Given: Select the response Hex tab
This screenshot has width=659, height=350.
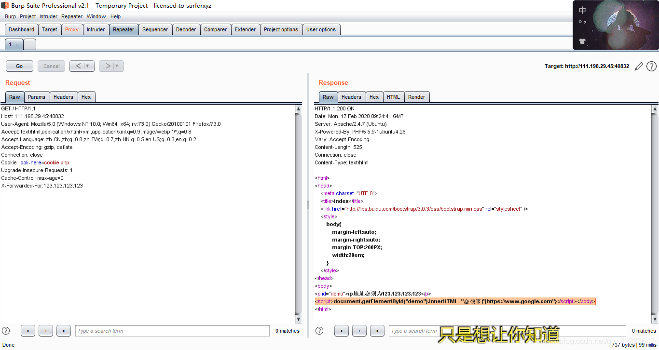Looking at the screenshot, I should (x=374, y=97).
